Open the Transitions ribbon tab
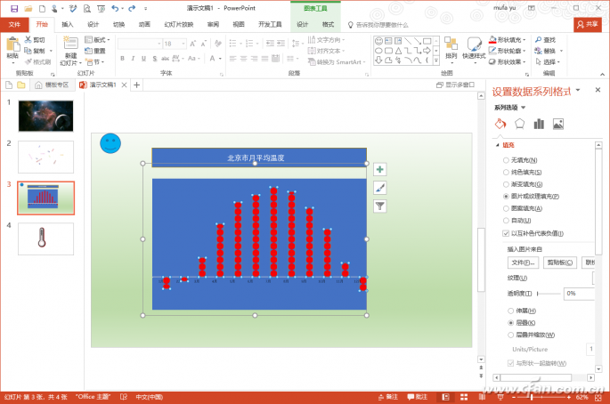 [x=118, y=25]
